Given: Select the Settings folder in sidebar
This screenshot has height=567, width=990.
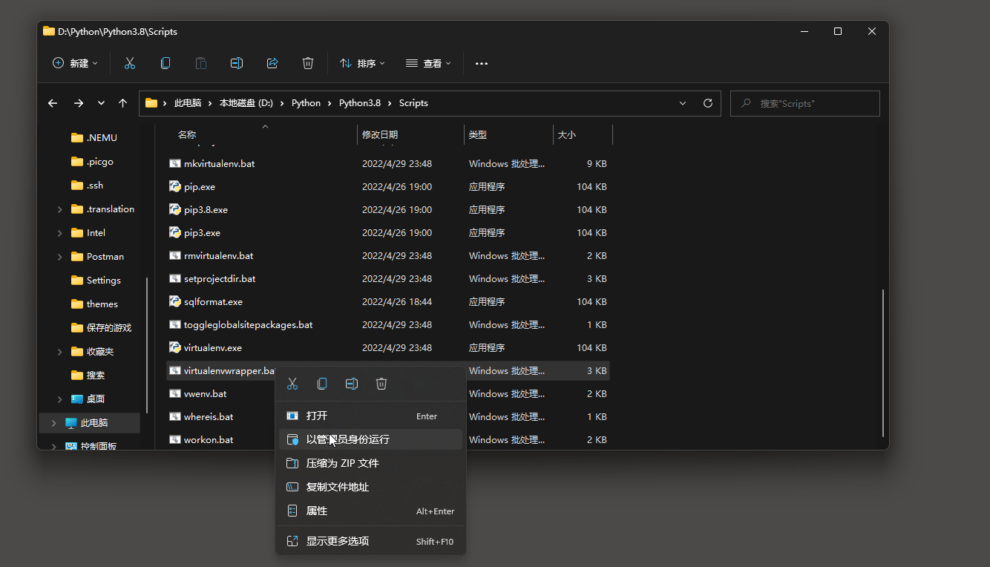Looking at the screenshot, I should click(x=90, y=281).
